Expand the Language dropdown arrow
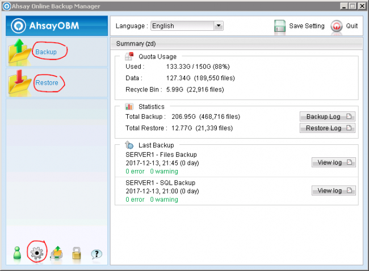Screen dimensions: 369x271 (219, 26)
